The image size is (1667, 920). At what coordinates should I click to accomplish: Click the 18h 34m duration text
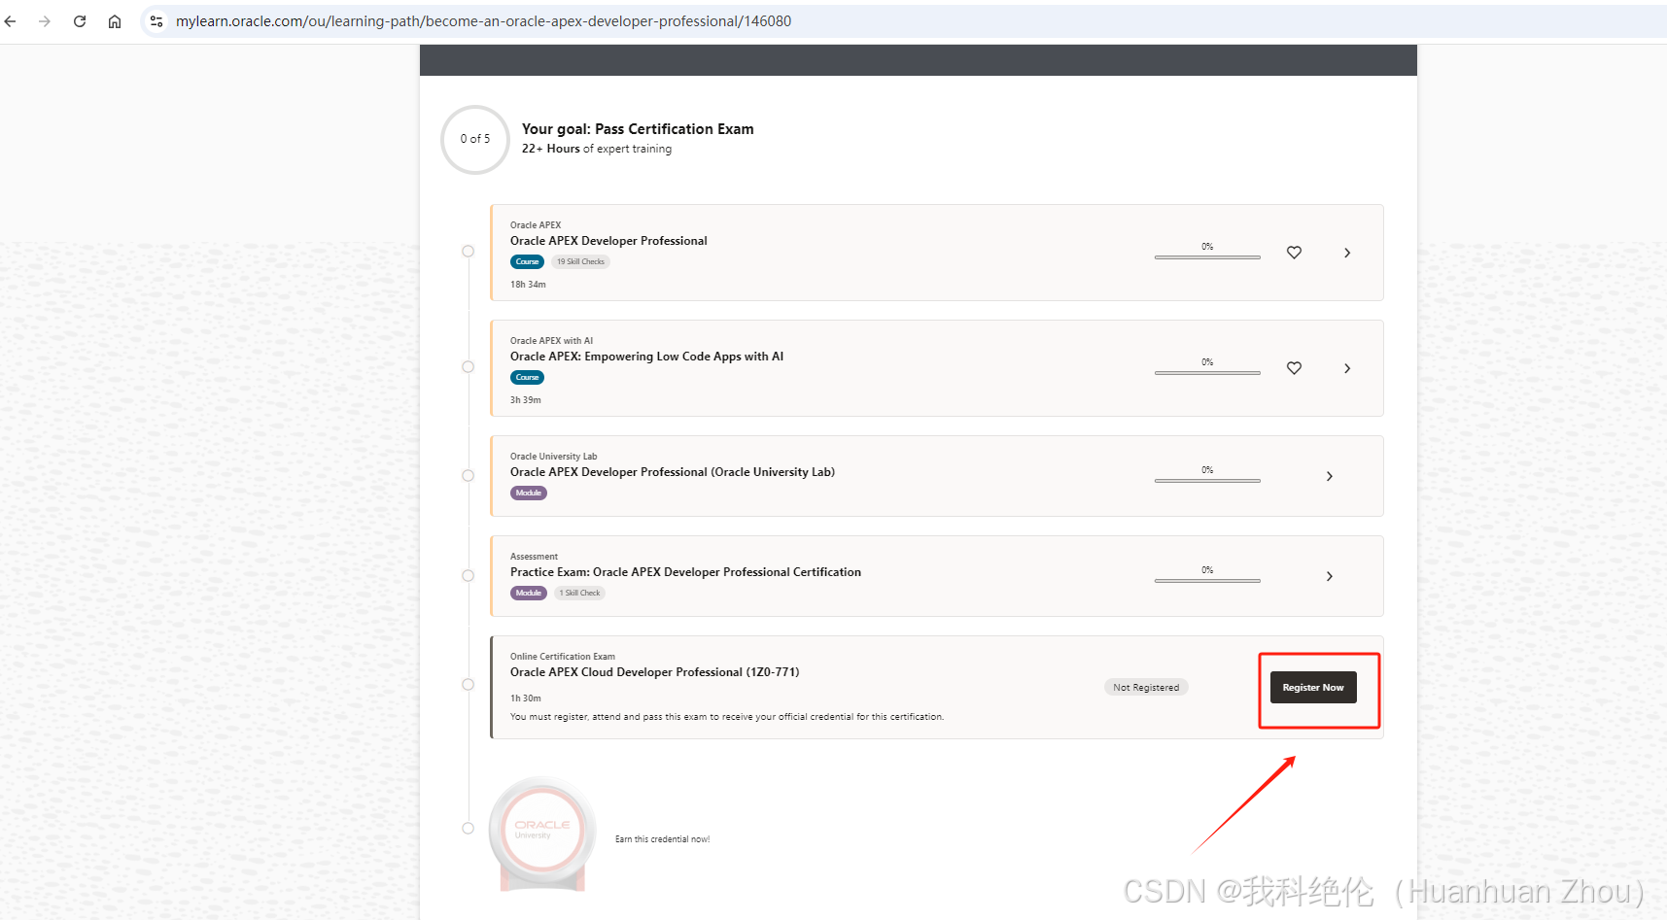tap(528, 285)
